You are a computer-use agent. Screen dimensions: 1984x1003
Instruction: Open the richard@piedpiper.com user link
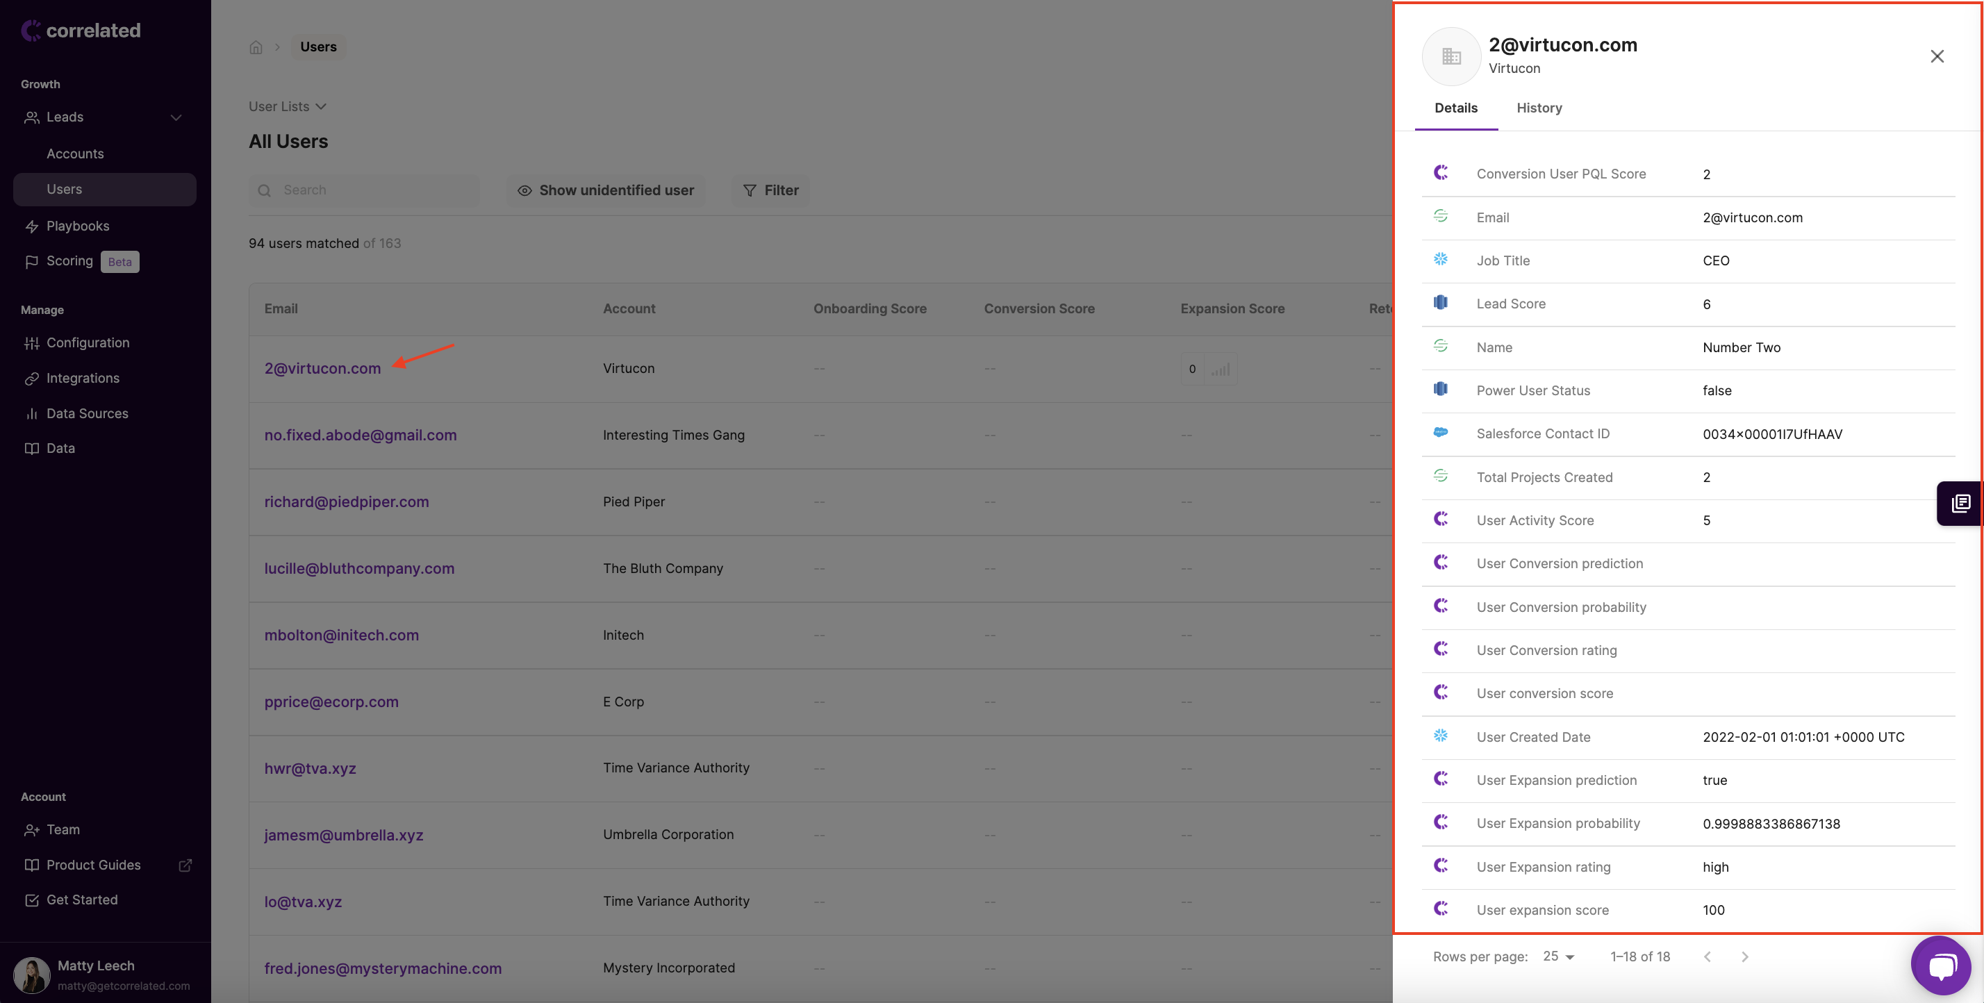coord(346,501)
